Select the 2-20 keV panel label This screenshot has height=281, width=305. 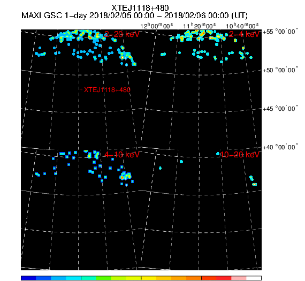tap(122, 34)
